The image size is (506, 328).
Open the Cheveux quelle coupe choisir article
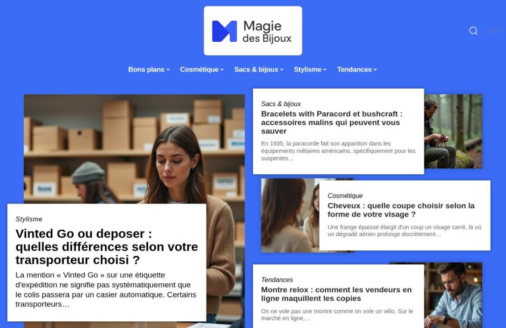pos(401,210)
